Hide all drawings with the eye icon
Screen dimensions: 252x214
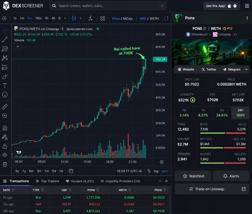pyautogui.click(x=5, y=155)
